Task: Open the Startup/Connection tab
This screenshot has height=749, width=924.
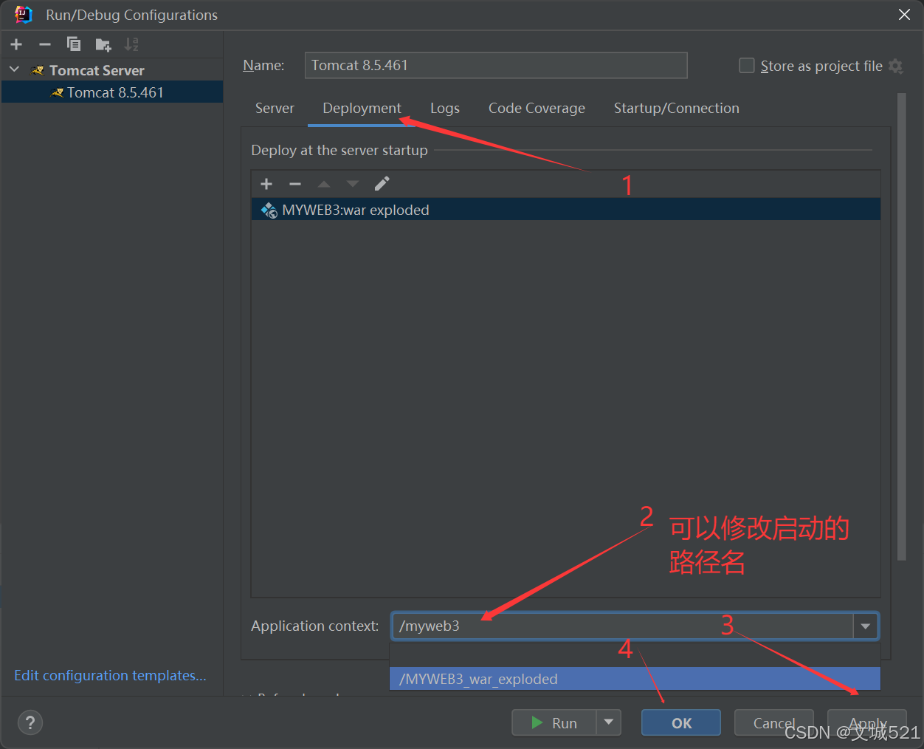Action: click(x=676, y=108)
